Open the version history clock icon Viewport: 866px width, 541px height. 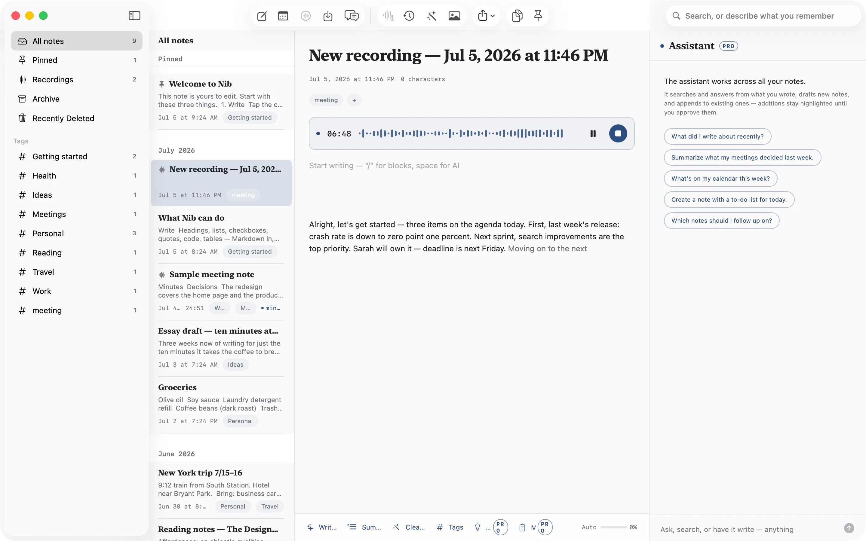(x=409, y=16)
